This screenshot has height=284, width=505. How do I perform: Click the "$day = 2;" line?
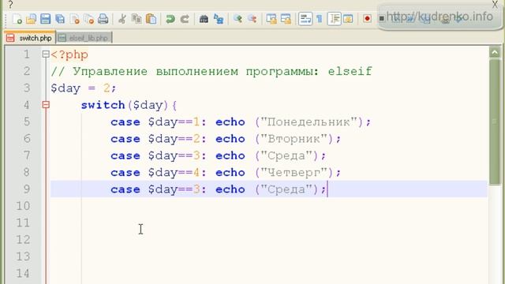tap(84, 88)
